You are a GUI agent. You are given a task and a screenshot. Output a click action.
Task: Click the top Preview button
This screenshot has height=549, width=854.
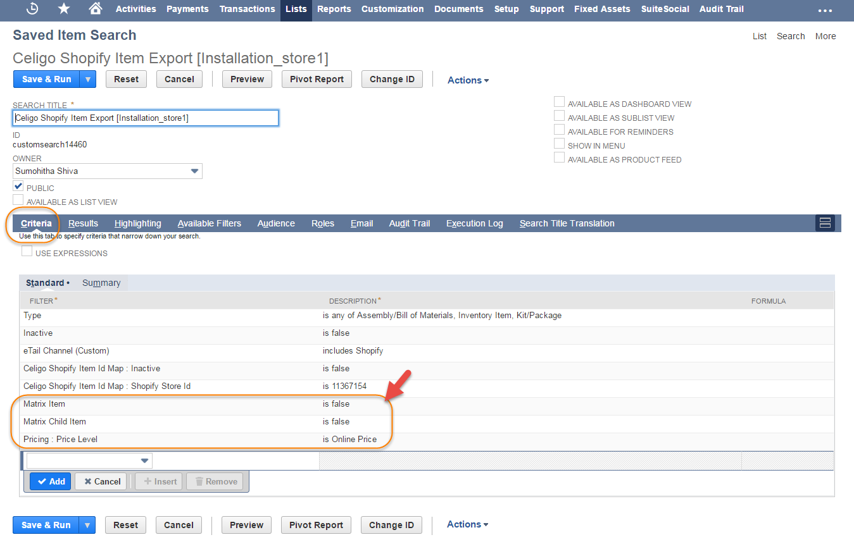tap(247, 79)
